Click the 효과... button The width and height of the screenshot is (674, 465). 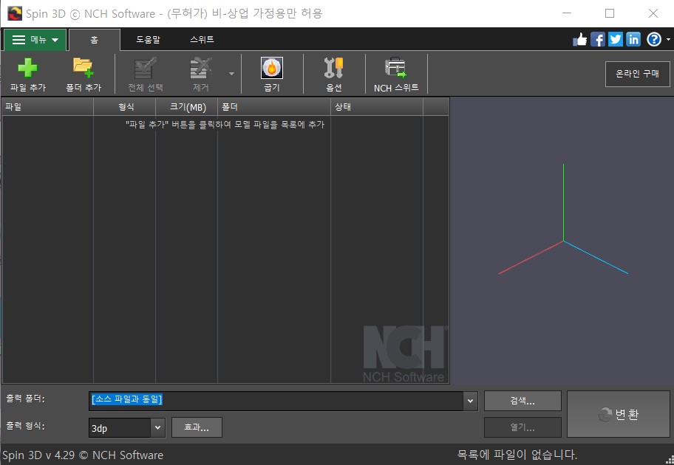[x=197, y=427]
